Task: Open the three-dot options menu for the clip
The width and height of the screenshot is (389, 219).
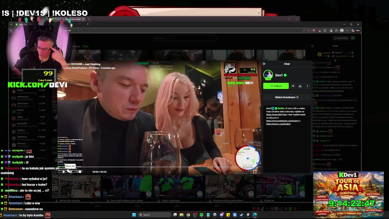Action: coord(307,86)
